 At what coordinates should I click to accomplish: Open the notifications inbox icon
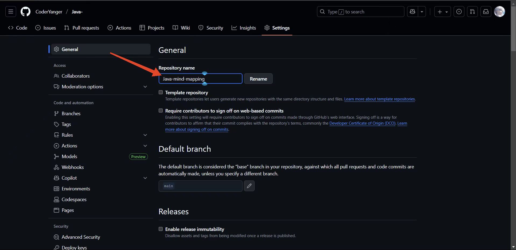(x=486, y=12)
